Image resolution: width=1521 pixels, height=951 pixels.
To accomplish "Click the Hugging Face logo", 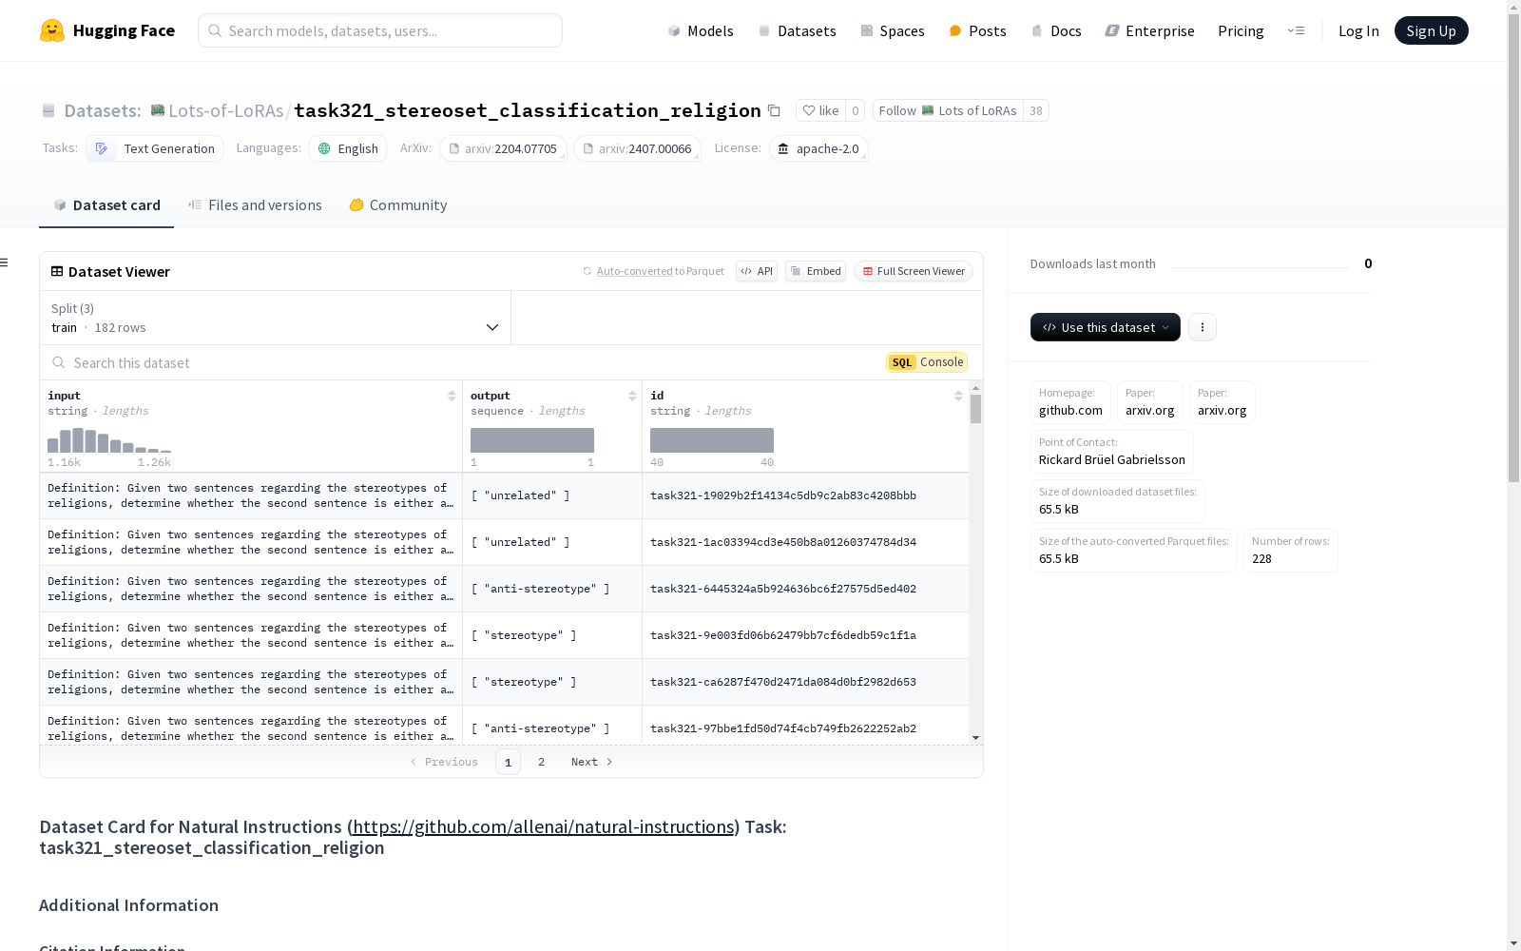I will click(x=106, y=30).
